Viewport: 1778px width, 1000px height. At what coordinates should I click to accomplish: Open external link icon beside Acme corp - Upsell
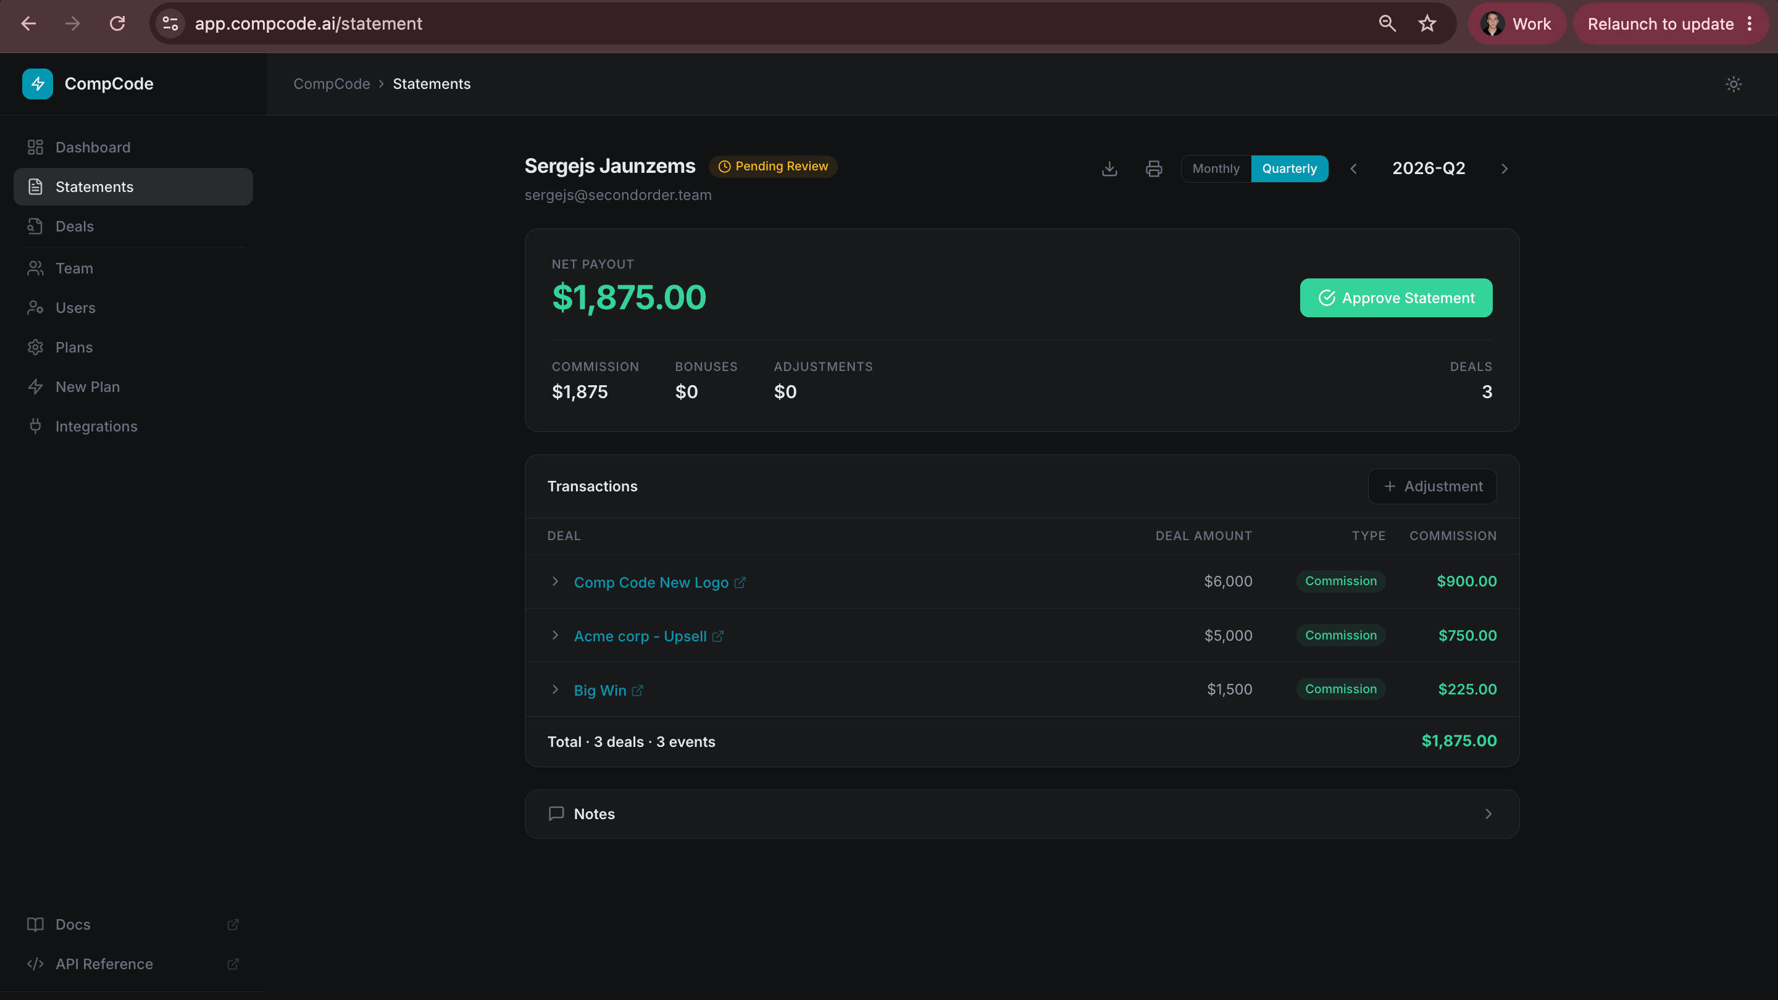click(x=718, y=636)
